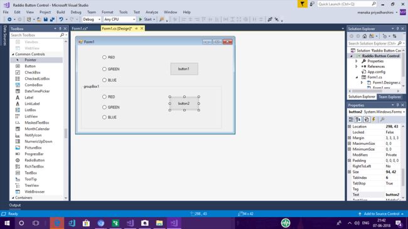Image resolution: width=408 pixels, height=229 pixels.
Task: Open the Any CPU platform dropdown
Action: pos(119,19)
